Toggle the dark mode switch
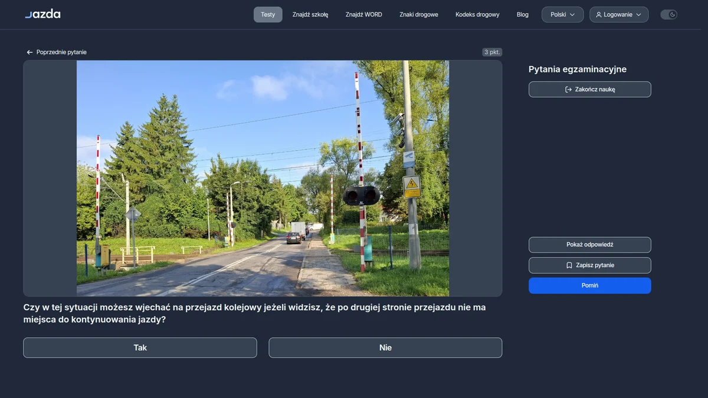Screen dimensions: 708x398 pos(668,15)
